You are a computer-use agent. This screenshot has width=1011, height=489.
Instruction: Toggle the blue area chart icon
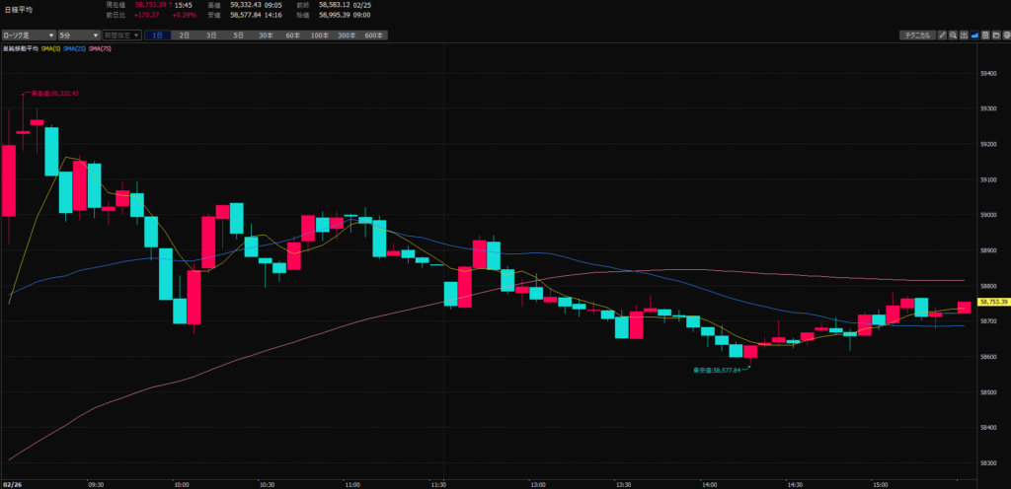point(975,35)
